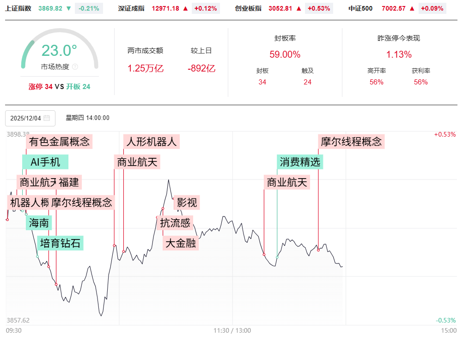Click the 开板 24 count
463x341 pixels.
click(x=78, y=87)
